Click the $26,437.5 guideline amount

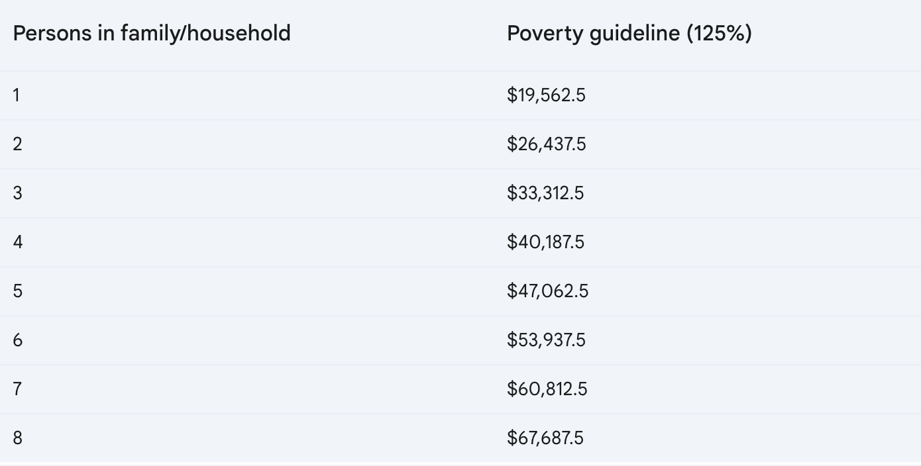coord(546,144)
